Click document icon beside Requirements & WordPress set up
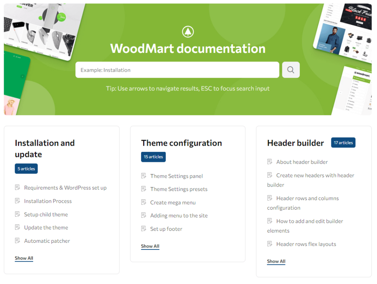 click(x=17, y=187)
